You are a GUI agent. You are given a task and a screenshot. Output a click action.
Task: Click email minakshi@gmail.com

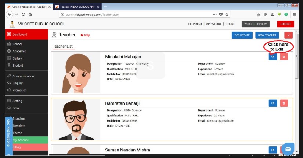[220, 74]
